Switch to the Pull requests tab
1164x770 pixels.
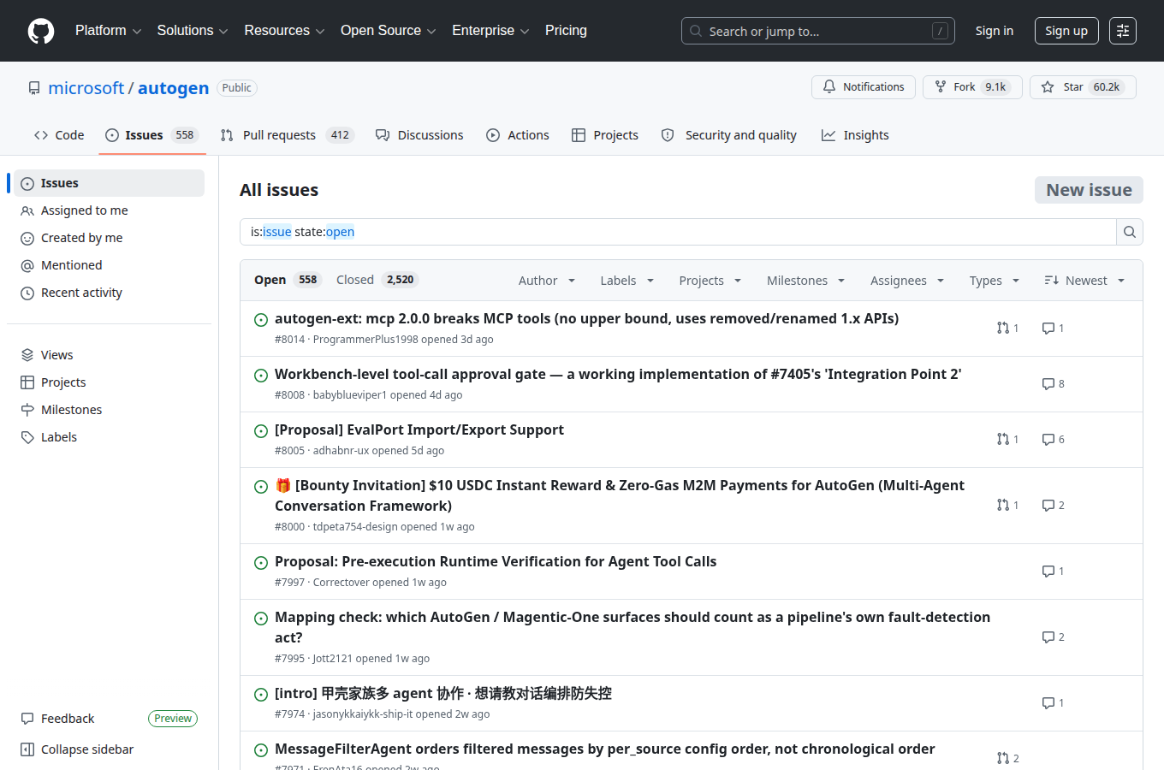point(287,135)
